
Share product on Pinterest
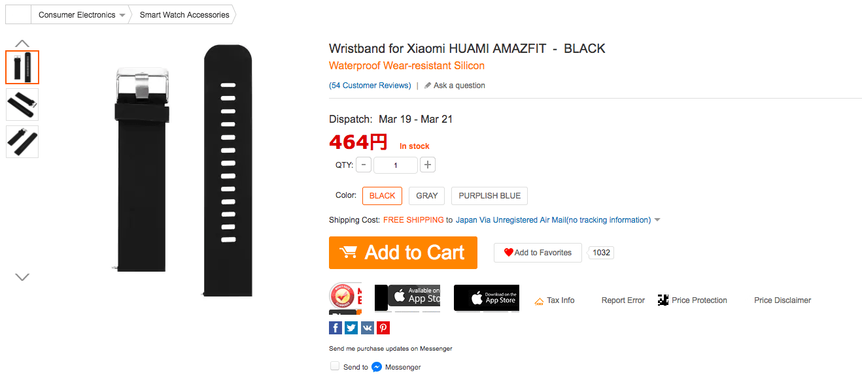pos(383,328)
